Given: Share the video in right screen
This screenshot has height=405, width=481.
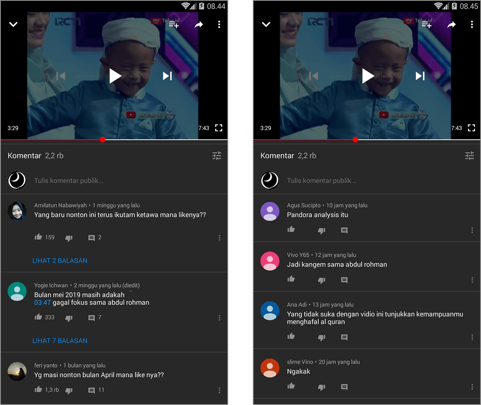Looking at the screenshot, I should click(x=451, y=25).
